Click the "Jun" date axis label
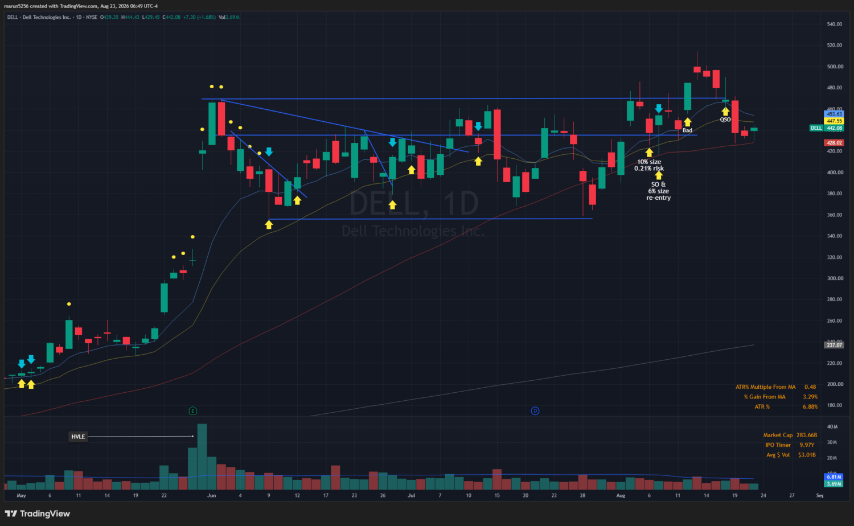 pyautogui.click(x=212, y=496)
